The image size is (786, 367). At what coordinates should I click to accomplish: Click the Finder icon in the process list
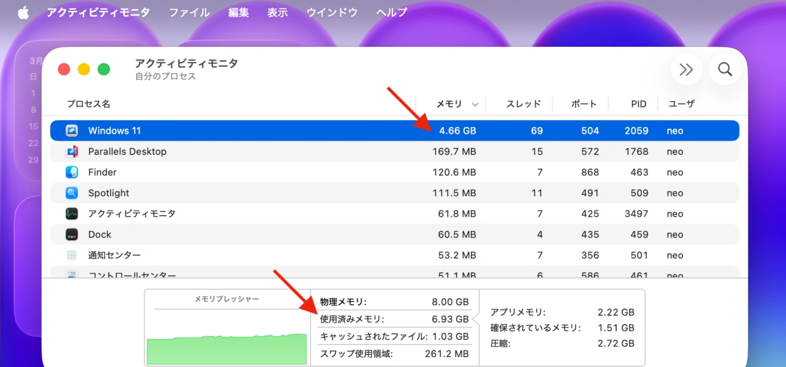[x=74, y=172]
